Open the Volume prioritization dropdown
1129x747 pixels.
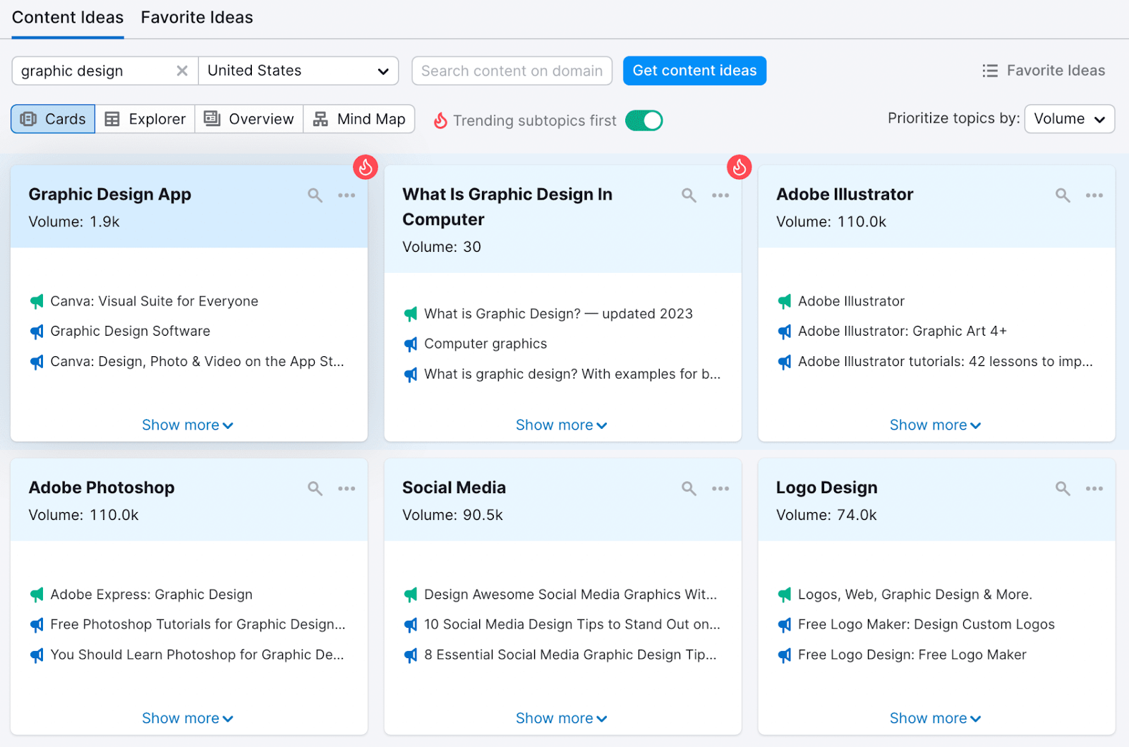(x=1069, y=119)
